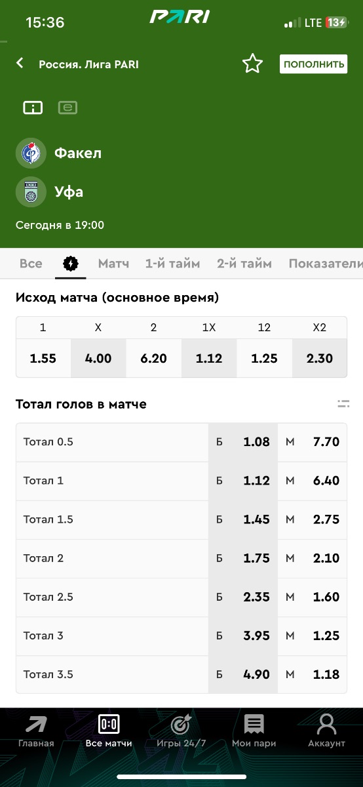Choose Тотал 2.5 over at 2.35
363x787 pixels.
tap(243, 597)
